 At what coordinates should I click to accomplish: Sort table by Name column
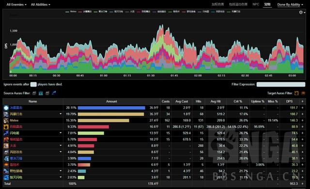[x=32, y=102]
